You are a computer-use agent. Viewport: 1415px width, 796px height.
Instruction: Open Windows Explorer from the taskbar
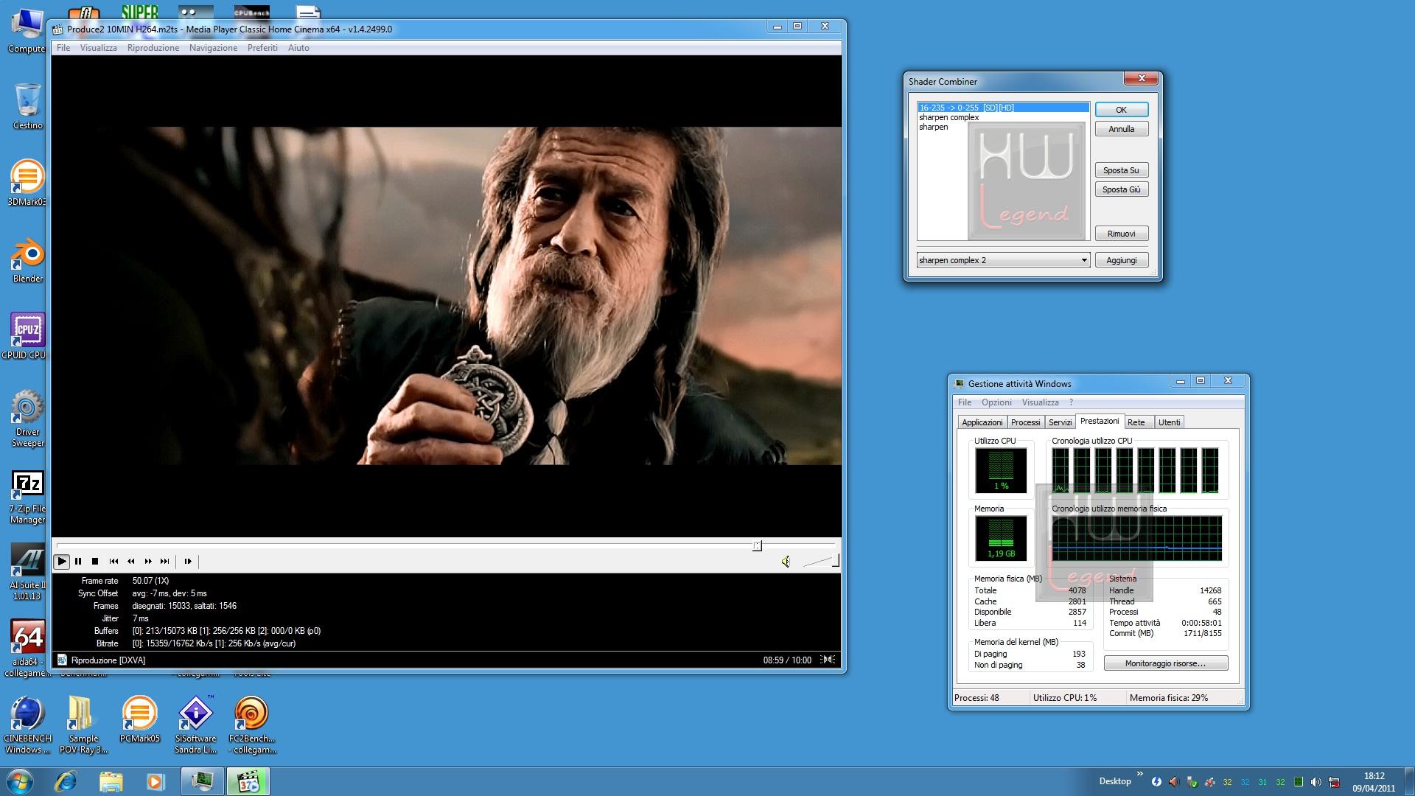pyautogui.click(x=111, y=781)
